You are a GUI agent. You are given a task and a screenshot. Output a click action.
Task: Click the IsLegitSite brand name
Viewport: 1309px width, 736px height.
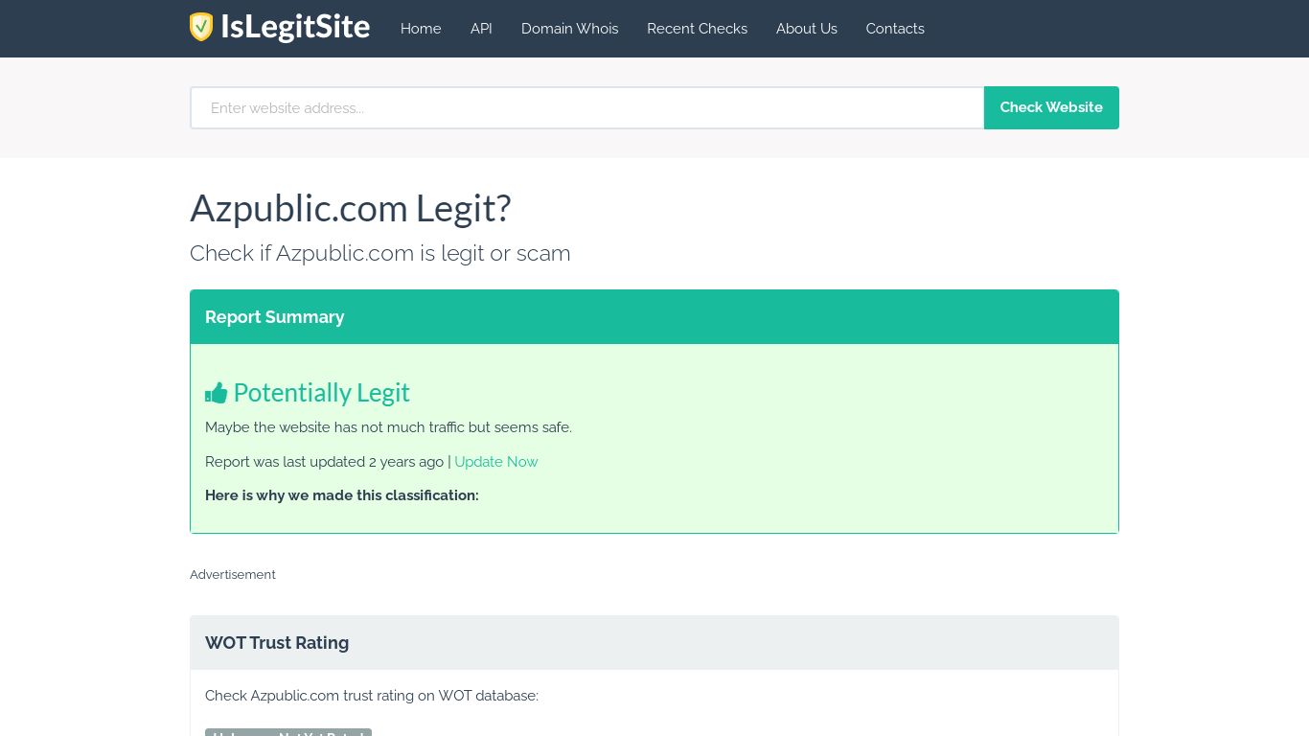pyautogui.click(x=295, y=27)
